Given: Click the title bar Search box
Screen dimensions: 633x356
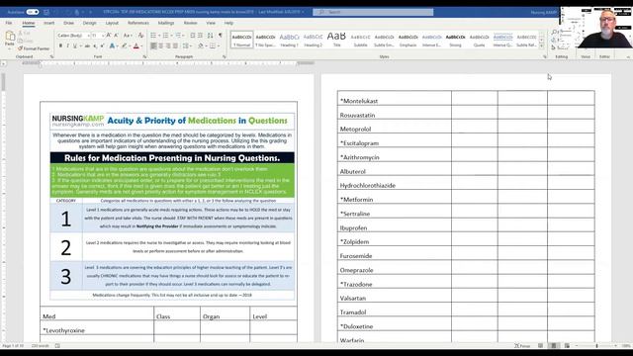Looking at the screenshot, I should [373, 12].
